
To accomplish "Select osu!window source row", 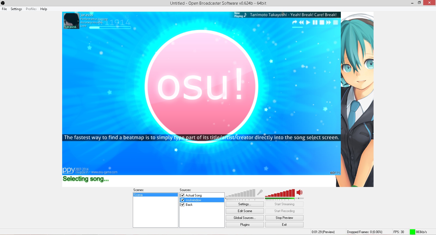I will coord(202,200).
